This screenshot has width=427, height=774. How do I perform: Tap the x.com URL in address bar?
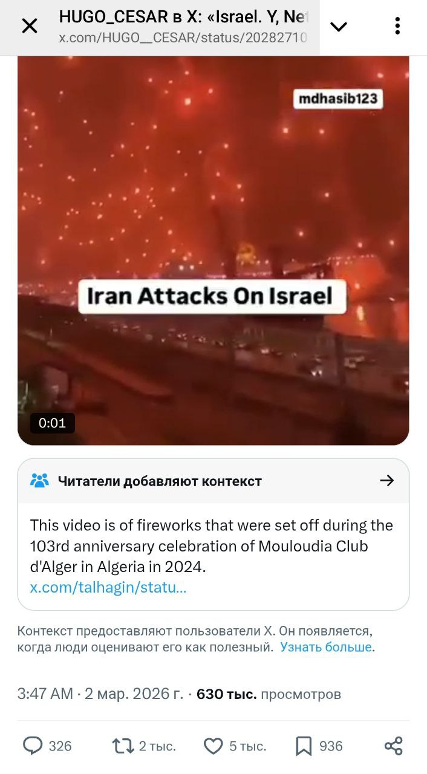point(183,38)
